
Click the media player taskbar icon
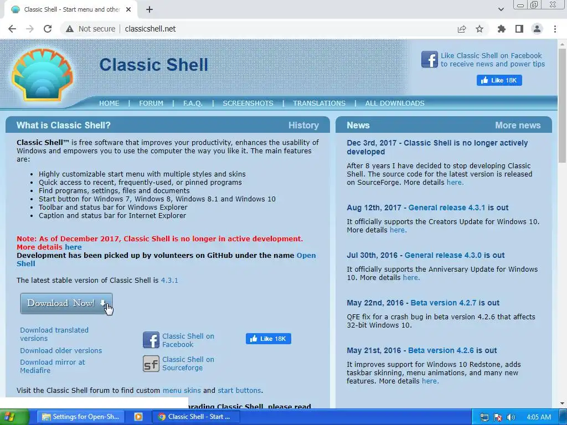138,417
